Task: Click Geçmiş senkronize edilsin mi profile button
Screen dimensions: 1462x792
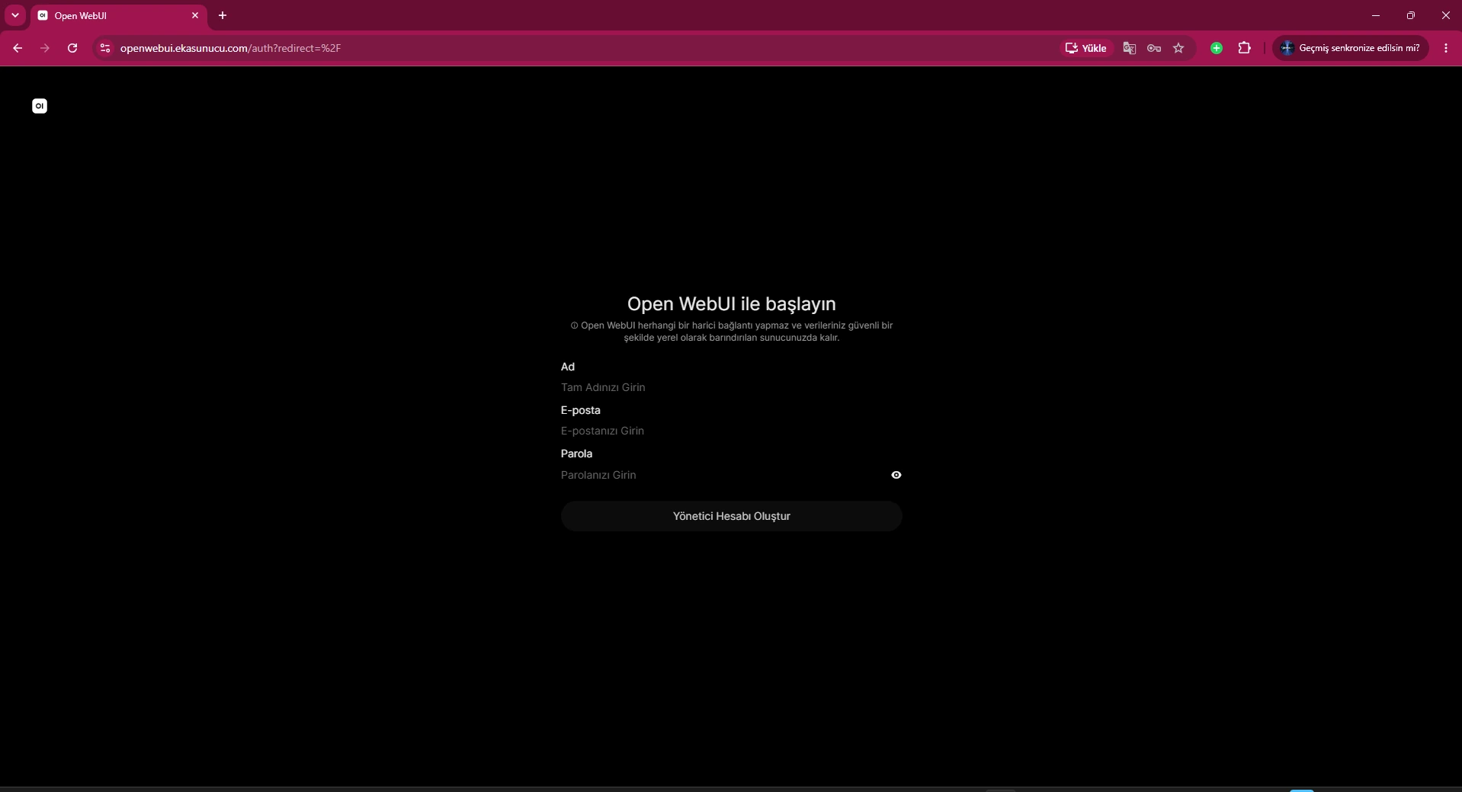Action: point(1351,48)
